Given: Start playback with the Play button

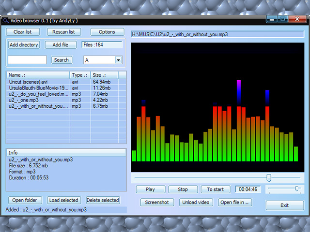Looking at the screenshot, I should [x=151, y=189].
